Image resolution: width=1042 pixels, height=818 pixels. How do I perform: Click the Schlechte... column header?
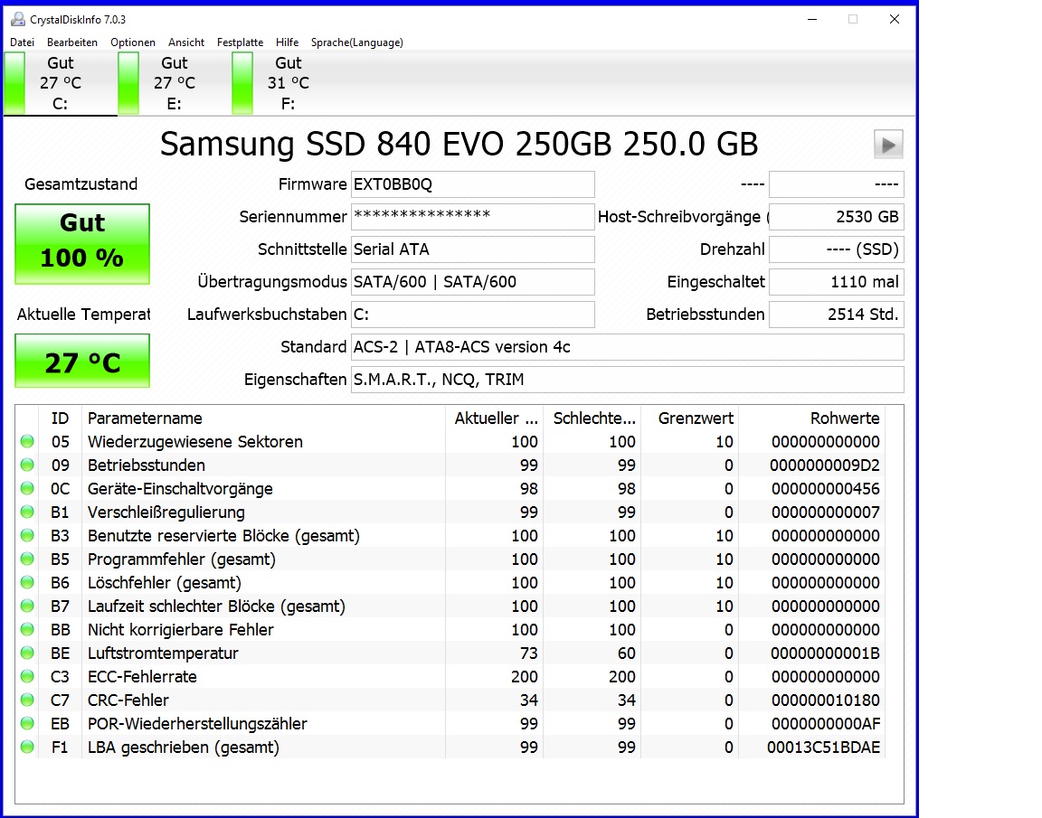click(592, 418)
